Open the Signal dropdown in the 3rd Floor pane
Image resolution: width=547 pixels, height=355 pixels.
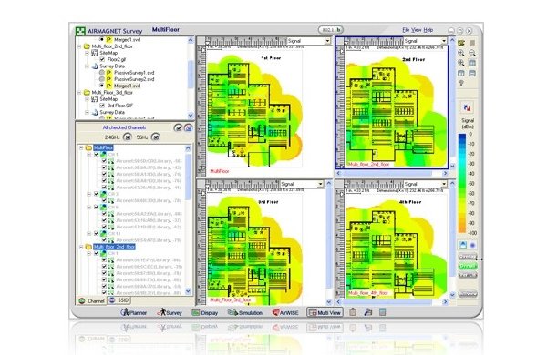pos(320,184)
